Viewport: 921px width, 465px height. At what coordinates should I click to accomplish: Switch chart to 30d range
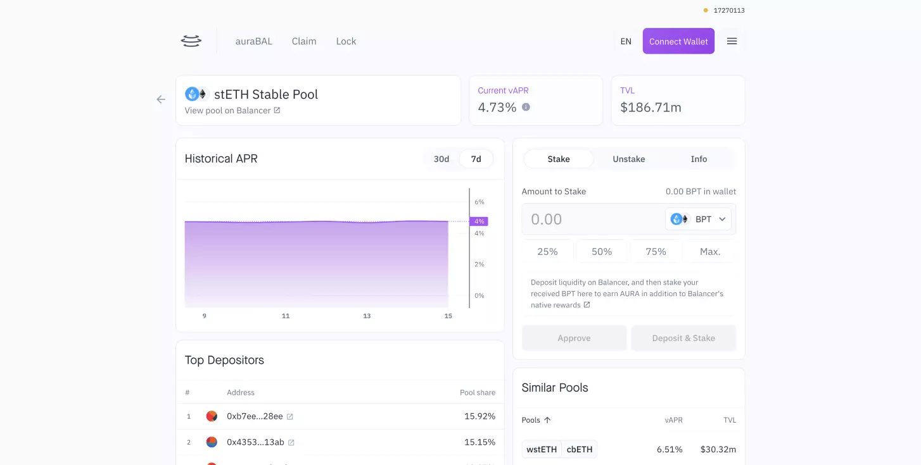[441, 159]
